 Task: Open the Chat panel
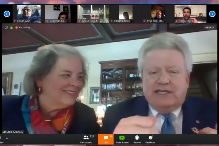(106, 139)
